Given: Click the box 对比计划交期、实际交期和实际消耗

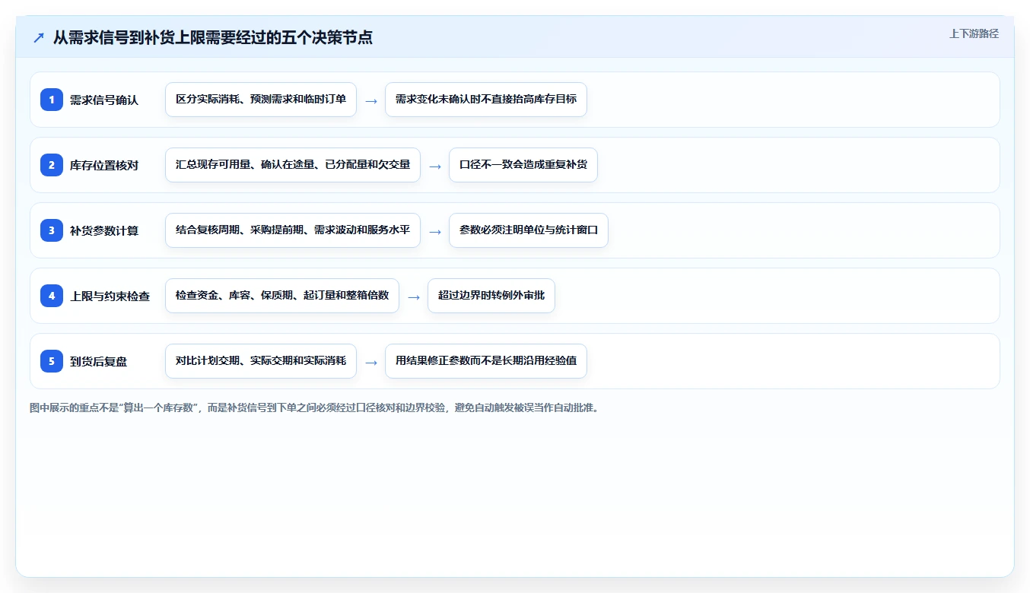Looking at the screenshot, I should point(261,361).
